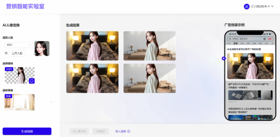Click the 营销智能实验室 logo title
The image size is (280, 137).
point(25,6)
